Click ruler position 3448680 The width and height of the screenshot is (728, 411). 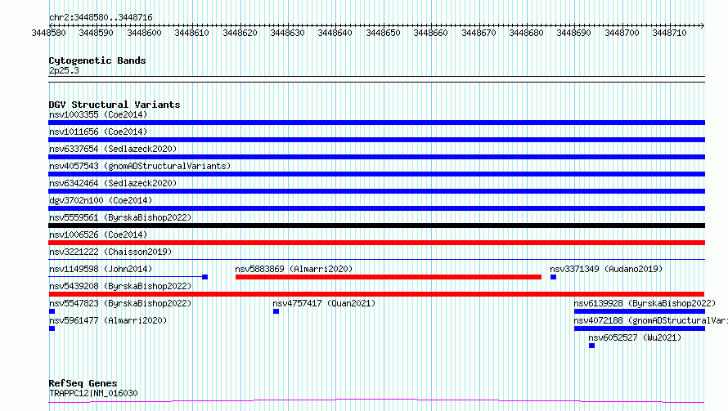coord(526,33)
